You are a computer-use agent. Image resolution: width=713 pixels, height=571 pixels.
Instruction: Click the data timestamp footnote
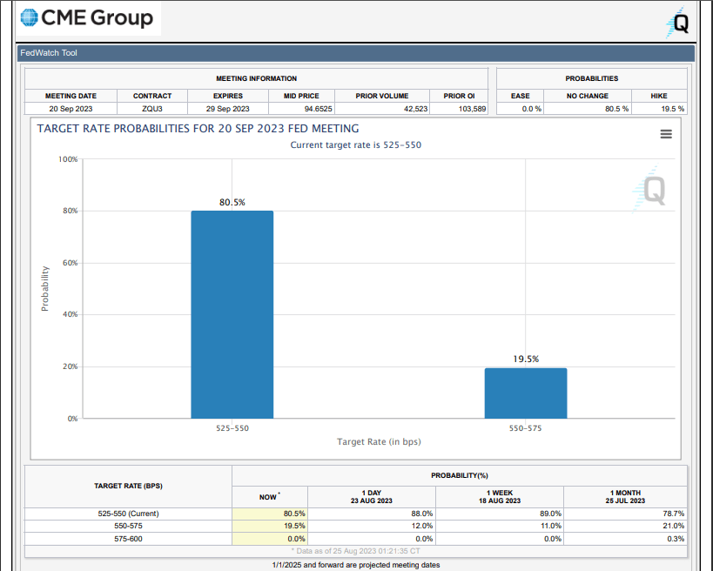point(355,551)
